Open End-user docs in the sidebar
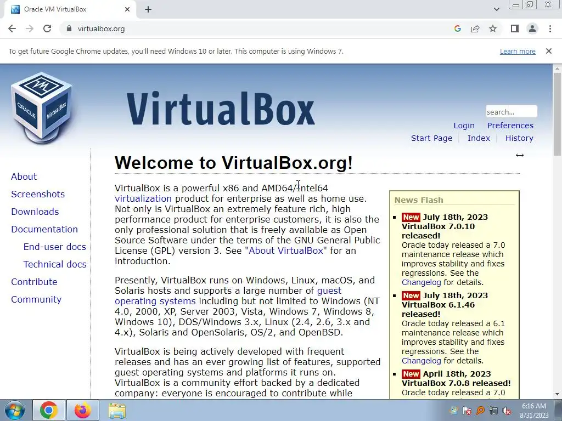The image size is (562, 421). (x=54, y=247)
